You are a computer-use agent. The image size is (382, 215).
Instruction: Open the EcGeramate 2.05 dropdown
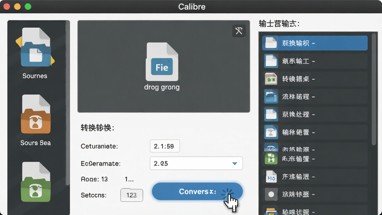(196, 163)
